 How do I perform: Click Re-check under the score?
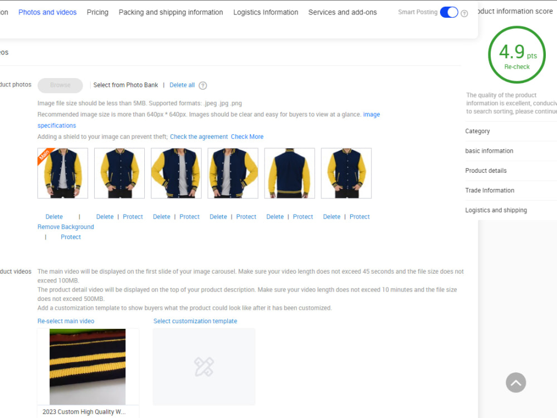point(517,66)
